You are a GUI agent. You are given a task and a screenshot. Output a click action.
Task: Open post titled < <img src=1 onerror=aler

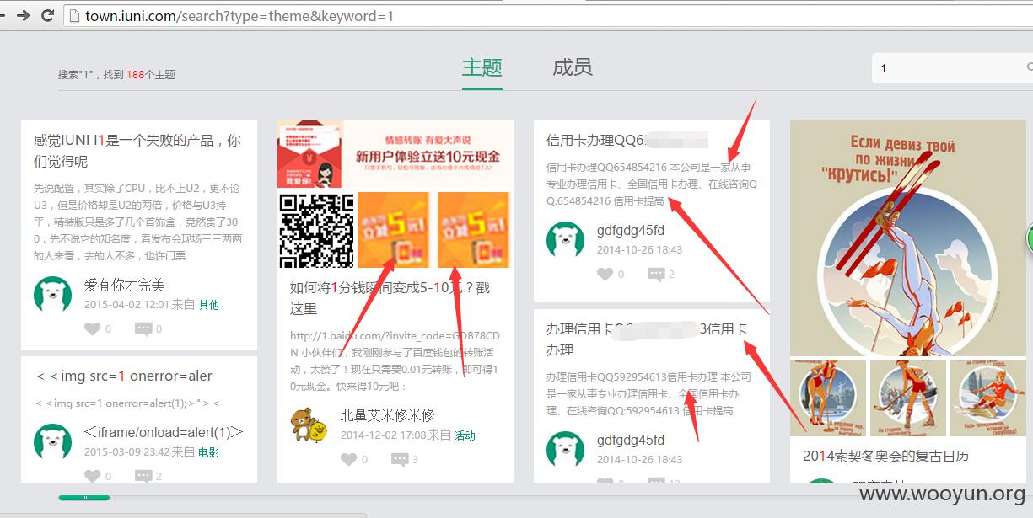point(124,376)
